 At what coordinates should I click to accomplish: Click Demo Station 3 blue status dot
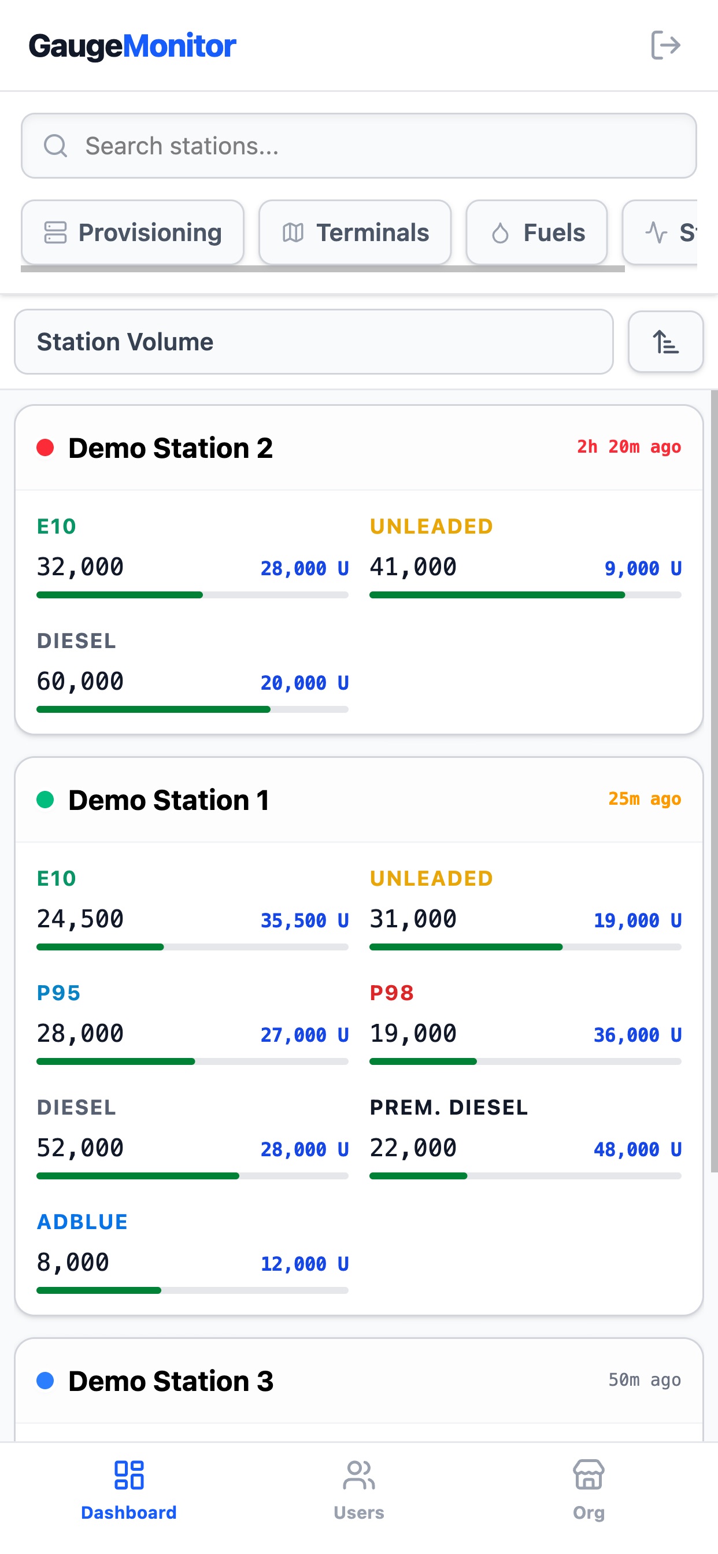(x=45, y=1380)
